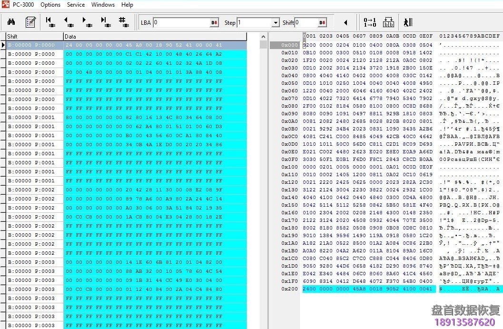Open the Options menu
Screen dimensions: 503x329
pyautogui.click(x=50, y=5)
